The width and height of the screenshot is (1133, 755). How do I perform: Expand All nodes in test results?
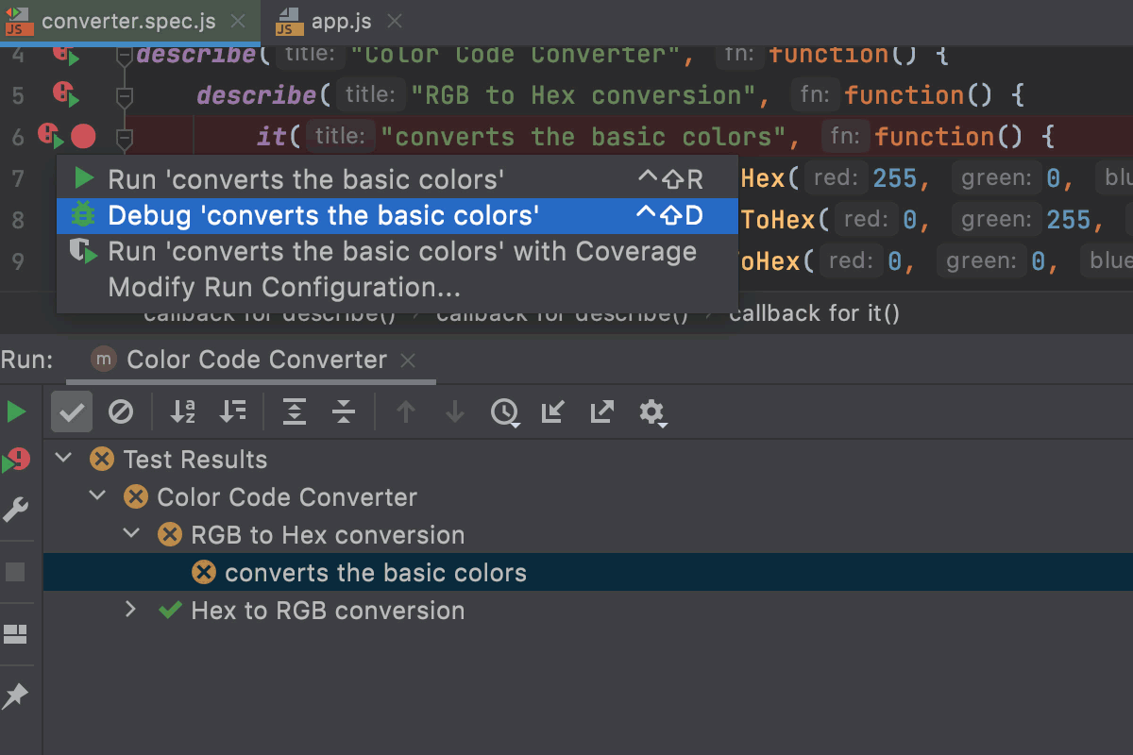(293, 411)
